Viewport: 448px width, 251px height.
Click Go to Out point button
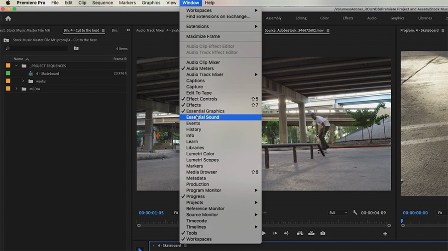(x=286, y=233)
